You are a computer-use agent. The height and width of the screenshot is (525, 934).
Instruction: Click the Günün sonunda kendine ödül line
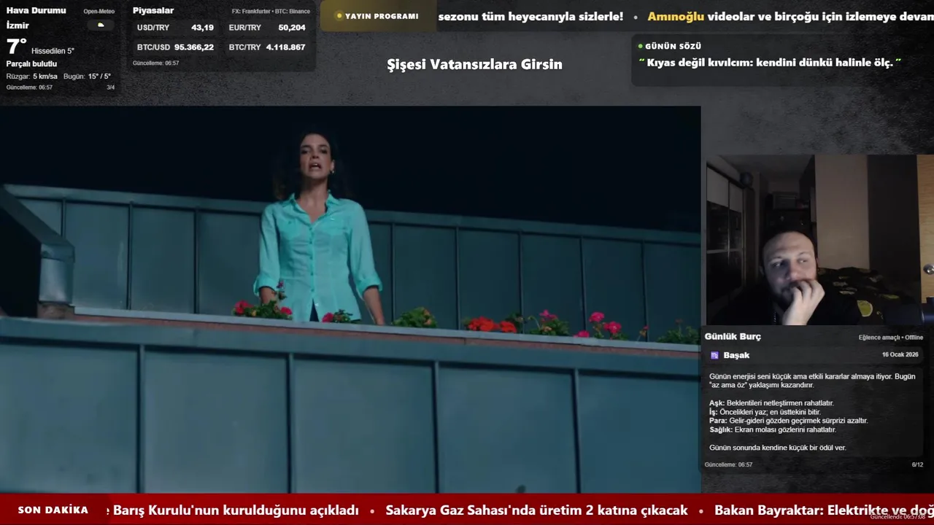(778, 448)
